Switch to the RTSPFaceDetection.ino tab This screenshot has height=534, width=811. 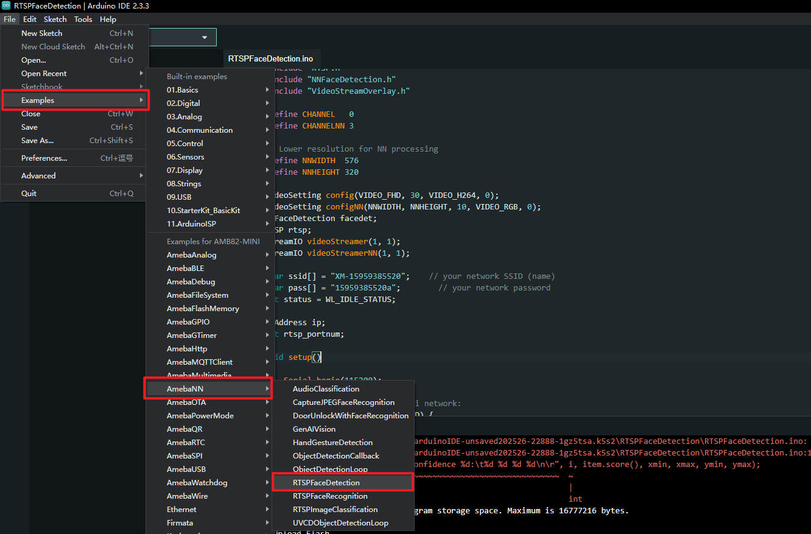[x=270, y=59]
